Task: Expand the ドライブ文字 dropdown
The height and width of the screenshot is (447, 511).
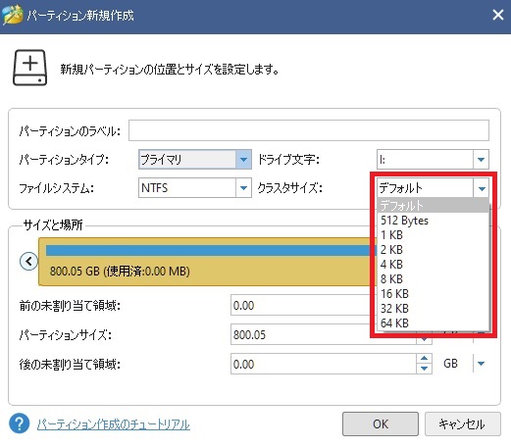Action: [481, 160]
